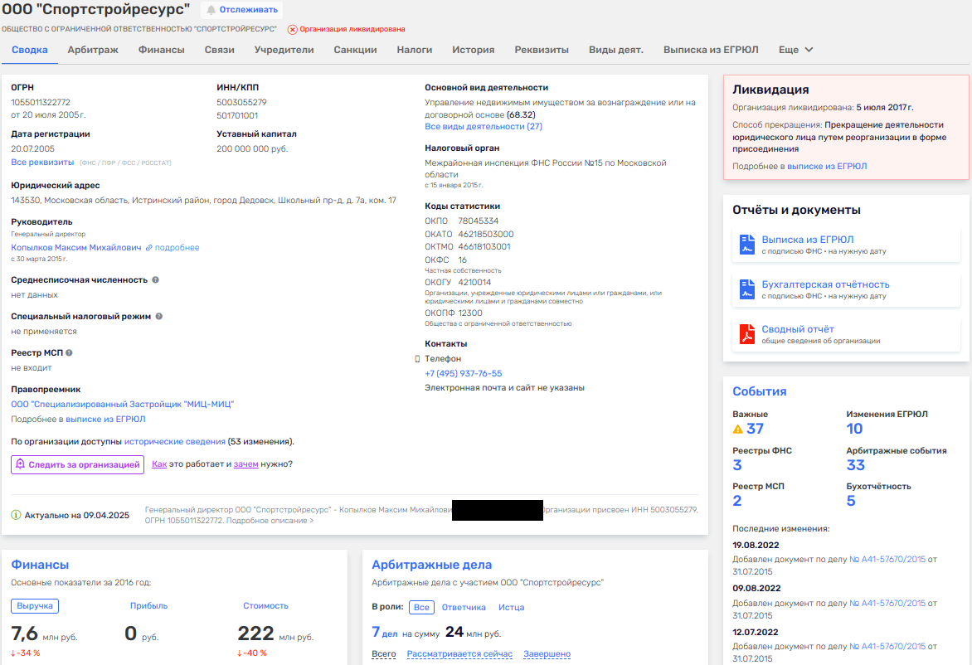Click phone number +7 (495) 937-76-55

point(463,374)
